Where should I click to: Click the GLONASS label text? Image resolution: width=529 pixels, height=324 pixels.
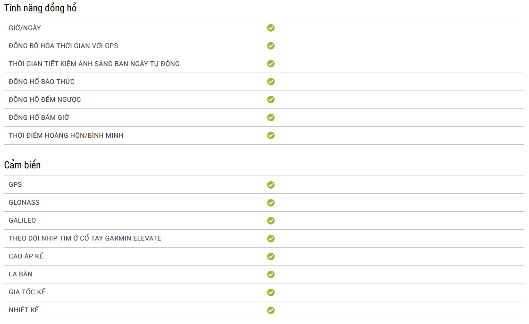click(24, 202)
